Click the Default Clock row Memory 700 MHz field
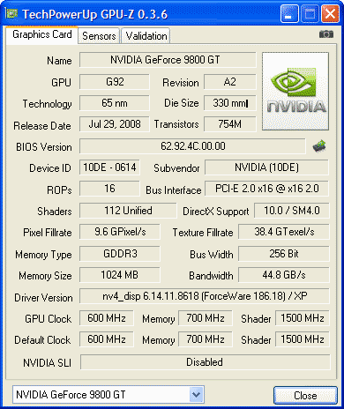Viewport: 344px width, 409px height. click(206, 339)
